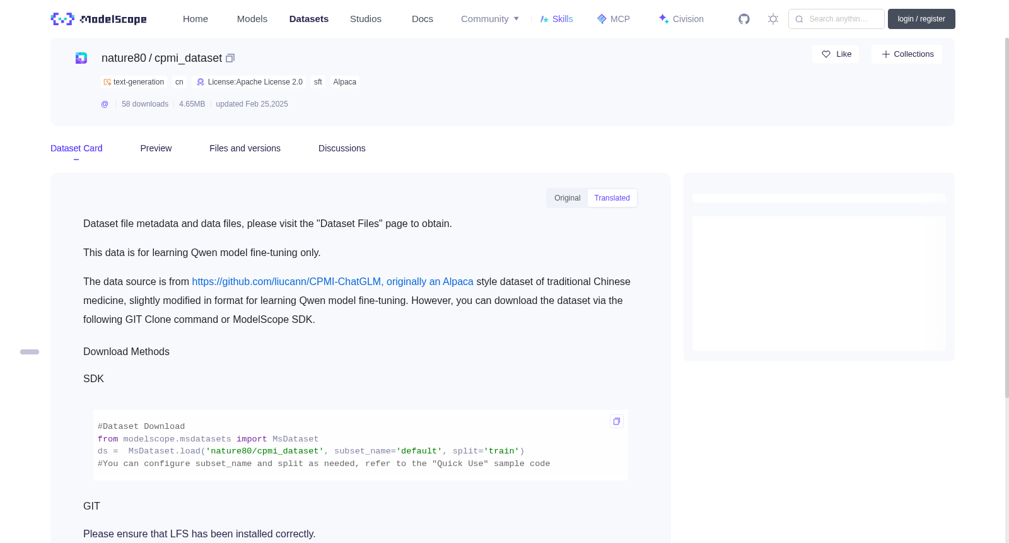
Task: Click the '#Dataset Download' code comment
Action: tap(141, 427)
